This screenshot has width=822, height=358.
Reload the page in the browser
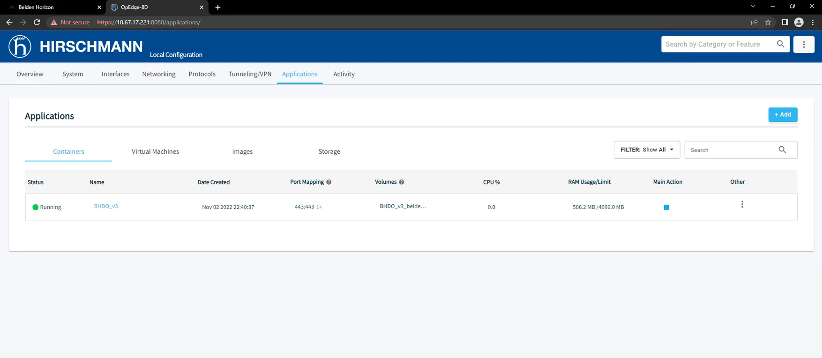[37, 22]
